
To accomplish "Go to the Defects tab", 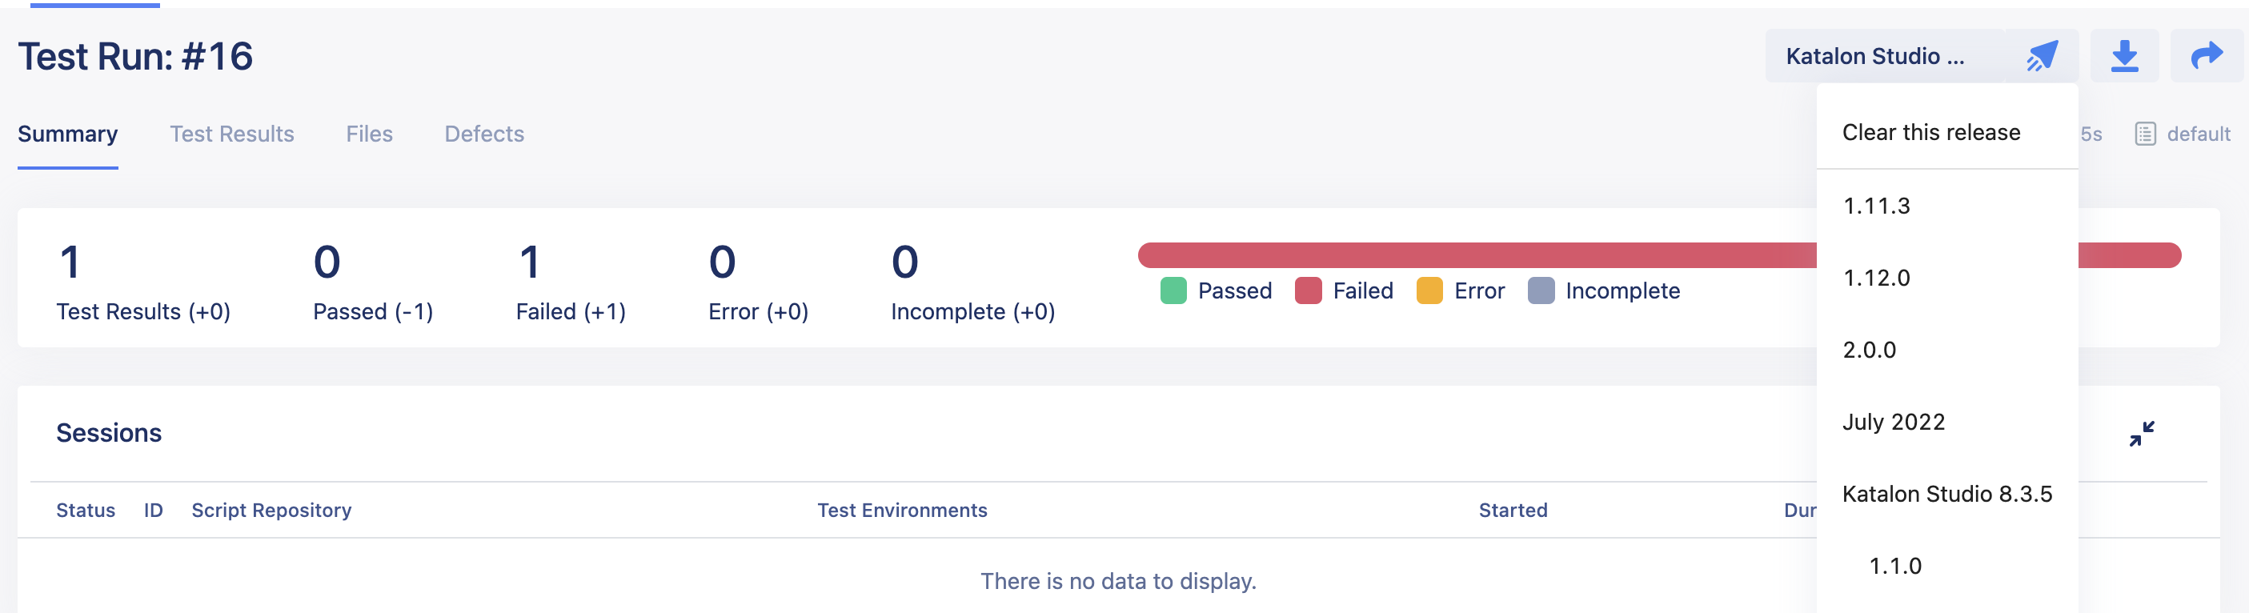I will click(483, 134).
